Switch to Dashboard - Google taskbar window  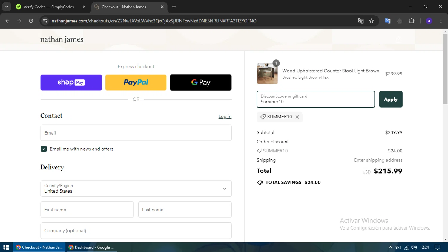(92, 247)
